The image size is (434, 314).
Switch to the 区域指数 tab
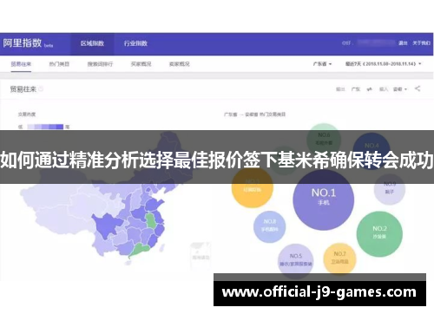(x=92, y=43)
